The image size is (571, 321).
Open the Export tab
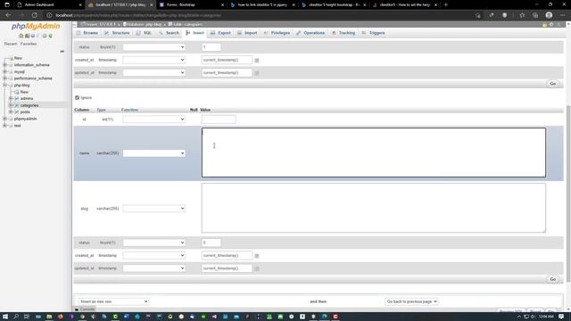220,33
